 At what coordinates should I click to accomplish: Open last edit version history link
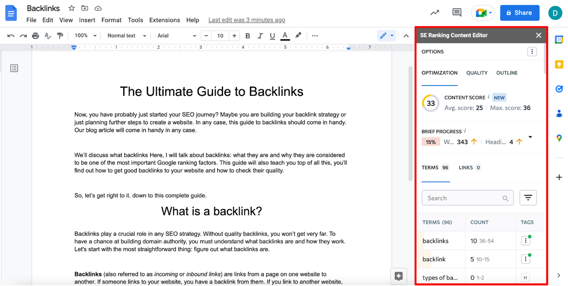click(247, 20)
